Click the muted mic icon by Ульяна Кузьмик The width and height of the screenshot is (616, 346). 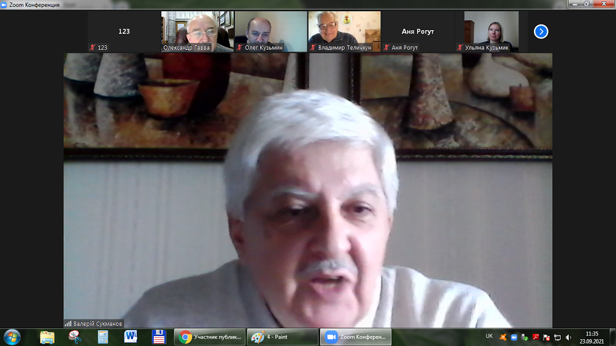460,47
